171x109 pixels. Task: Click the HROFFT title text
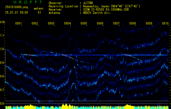(x=28, y=2)
